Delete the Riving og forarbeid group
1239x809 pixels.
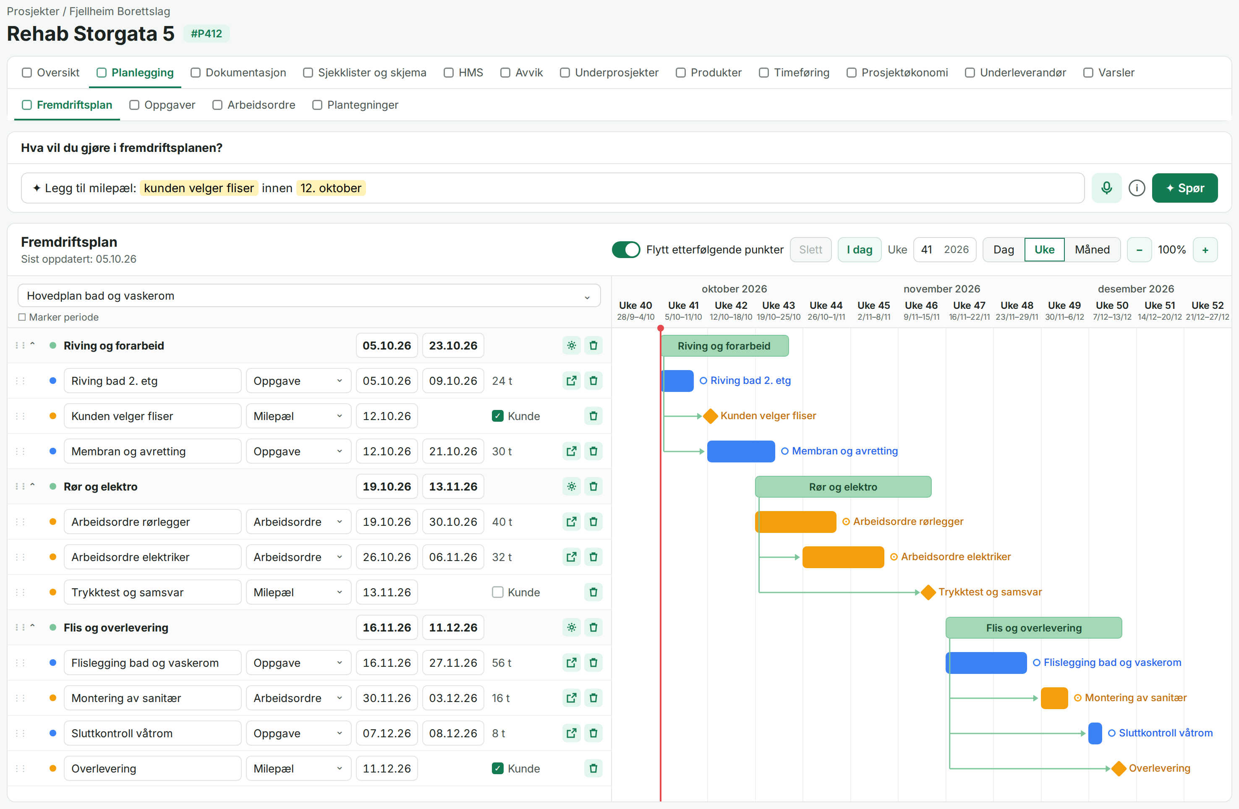593,346
